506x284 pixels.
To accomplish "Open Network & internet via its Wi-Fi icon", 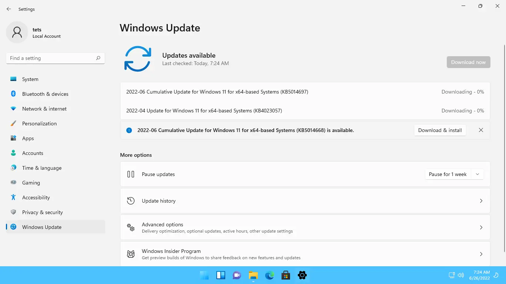I will [x=13, y=109].
